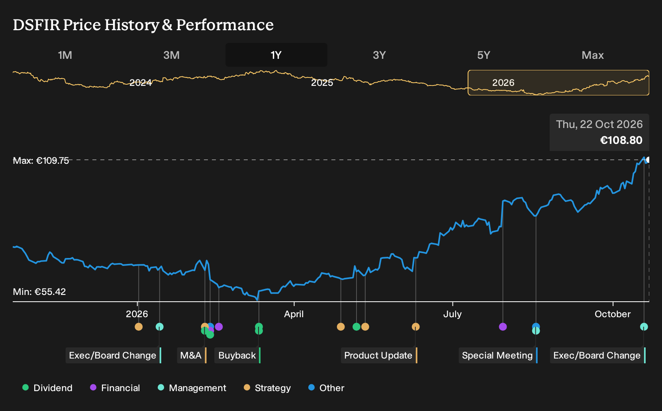Click the Min: €55.42 label

point(39,292)
